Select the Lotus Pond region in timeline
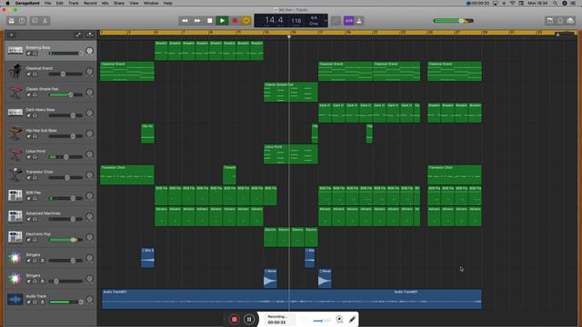The image size is (582, 327). pos(291,154)
